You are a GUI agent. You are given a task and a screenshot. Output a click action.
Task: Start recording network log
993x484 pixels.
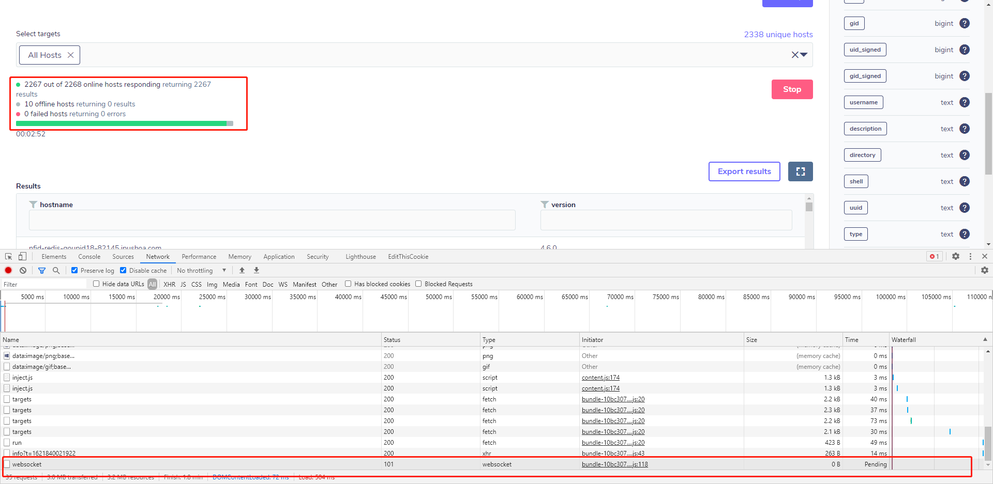[x=8, y=270]
